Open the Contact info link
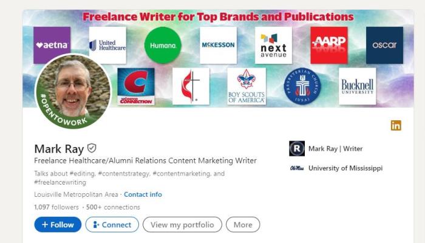The image size is (425, 243). tap(143, 194)
